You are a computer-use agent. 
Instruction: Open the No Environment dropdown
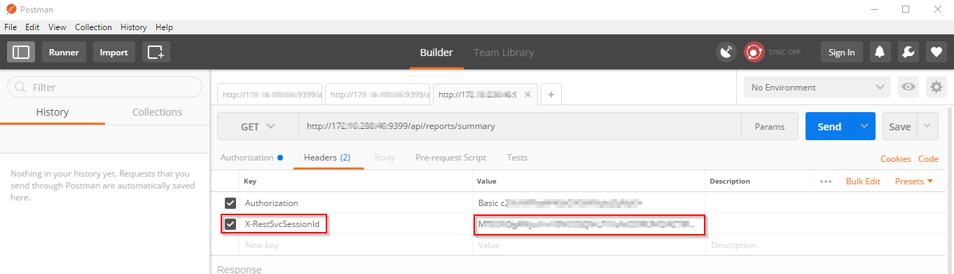tap(817, 87)
